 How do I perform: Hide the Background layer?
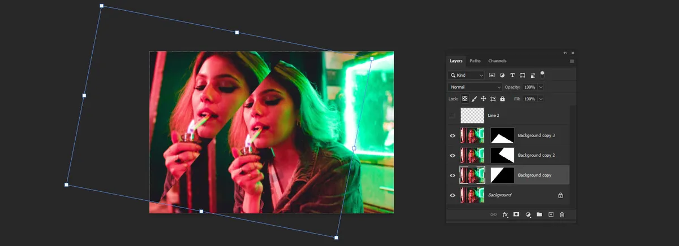452,195
